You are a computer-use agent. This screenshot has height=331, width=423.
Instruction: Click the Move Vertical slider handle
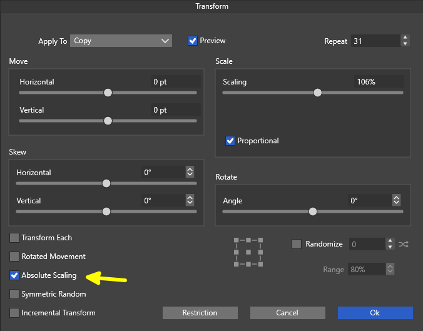[108, 121]
